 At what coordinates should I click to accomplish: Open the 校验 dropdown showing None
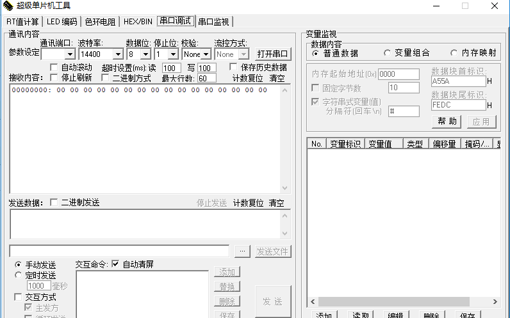tap(206, 54)
